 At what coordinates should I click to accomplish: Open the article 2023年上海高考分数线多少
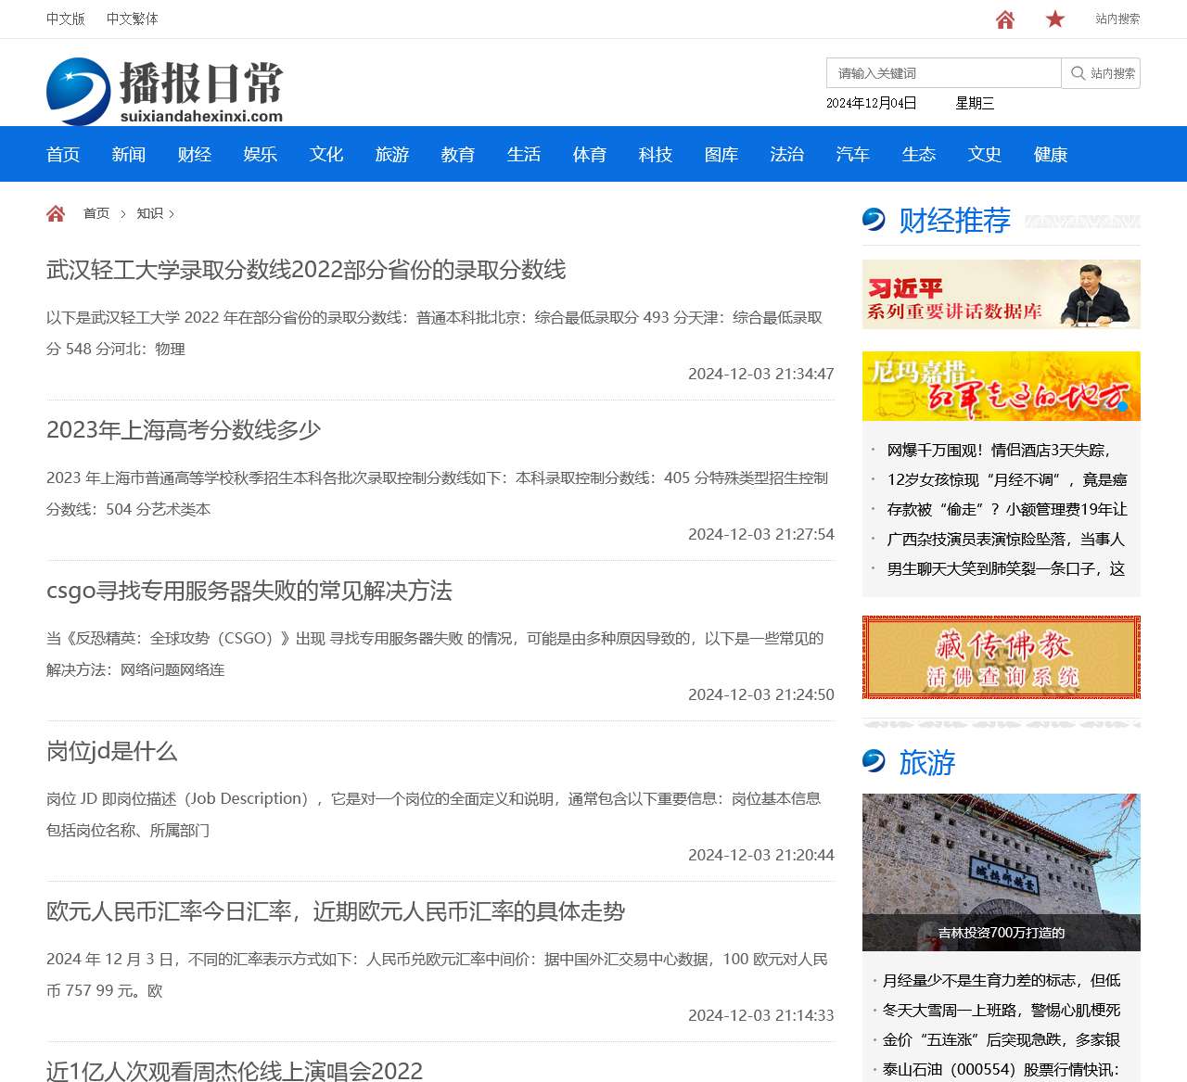click(x=184, y=430)
